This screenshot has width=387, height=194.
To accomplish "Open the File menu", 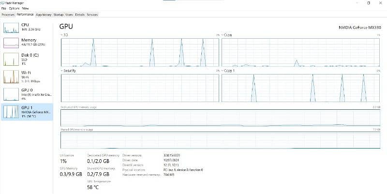I will 3,9.
